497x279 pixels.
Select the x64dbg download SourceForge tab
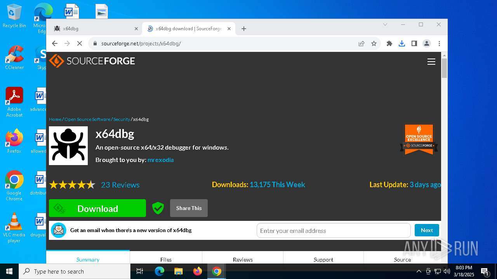189,29
